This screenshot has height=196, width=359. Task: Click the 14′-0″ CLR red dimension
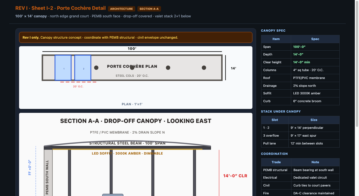[x=235, y=176]
